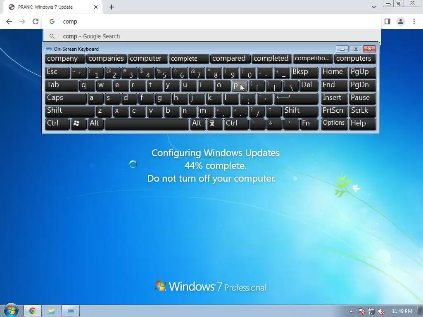Screen dimensions: 423x317
Task: Choose the 'competitio...' word prediction
Action: click(313, 59)
